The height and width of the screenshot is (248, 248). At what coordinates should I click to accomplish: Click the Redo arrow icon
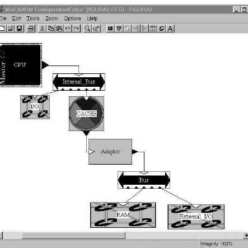click(x=76, y=29)
